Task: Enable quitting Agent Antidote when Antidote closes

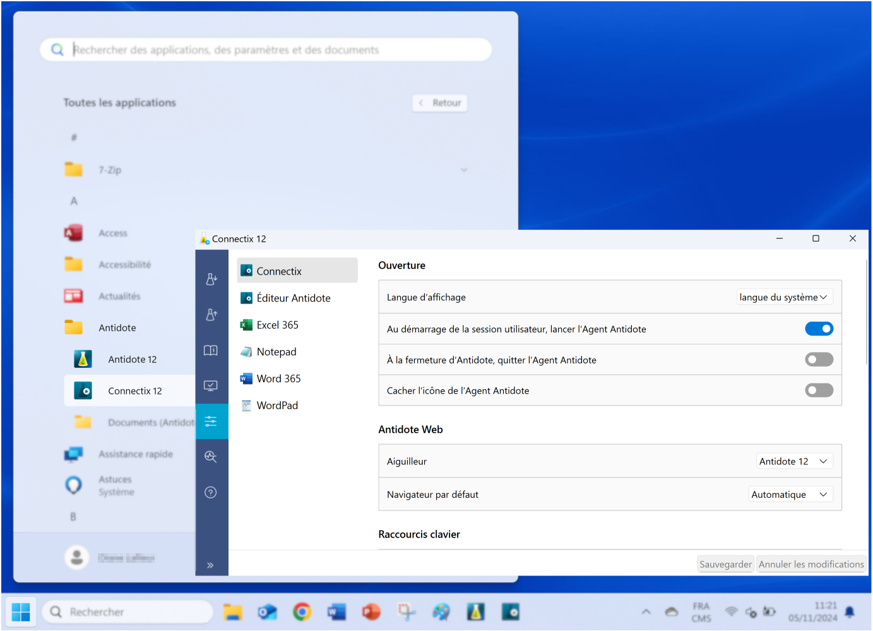Action: (x=819, y=360)
